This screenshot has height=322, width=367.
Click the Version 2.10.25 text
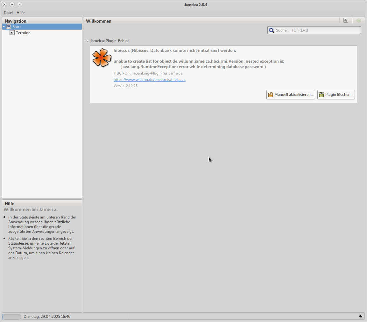pos(125,86)
